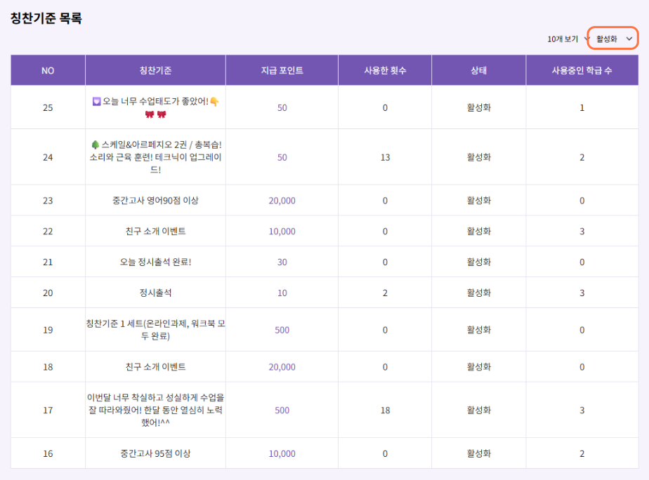Screen dimensions: 649x480
Task: Open the 500 points link in row 19
Action: [x=282, y=330]
